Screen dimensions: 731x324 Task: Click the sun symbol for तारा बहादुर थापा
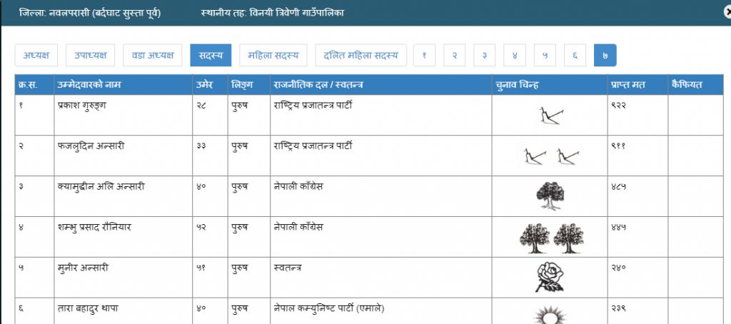pyautogui.click(x=549, y=314)
